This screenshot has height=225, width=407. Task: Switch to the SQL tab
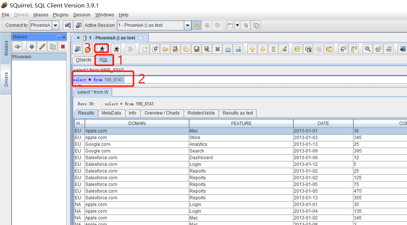click(x=104, y=60)
